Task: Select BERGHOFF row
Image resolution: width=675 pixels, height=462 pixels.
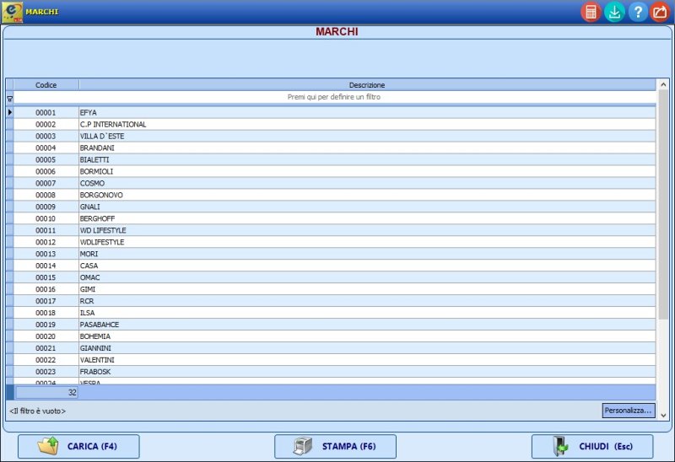Action: [x=334, y=218]
